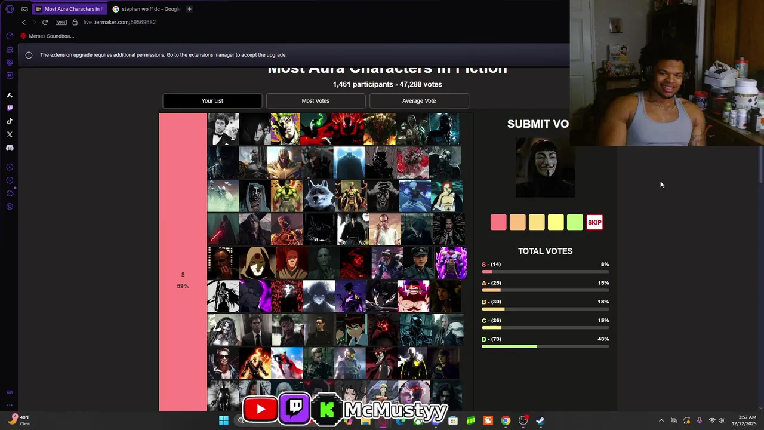
Task: Open the Player icon in sidebar
Action: (x=10, y=167)
